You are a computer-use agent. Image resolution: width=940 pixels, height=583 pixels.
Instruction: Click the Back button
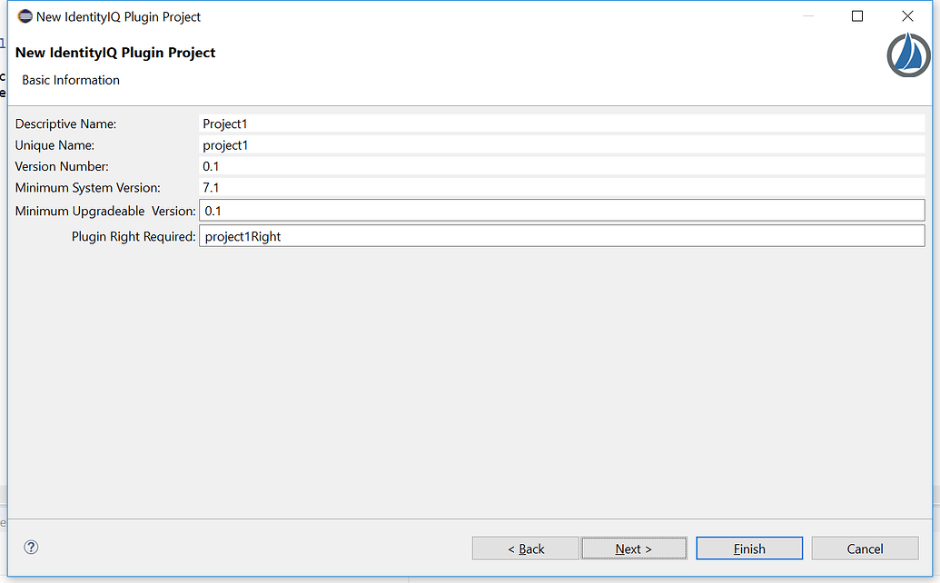click(x=525, y=548)
